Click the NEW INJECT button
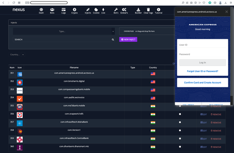The image size is (234, 153). (x=128, y=39)
